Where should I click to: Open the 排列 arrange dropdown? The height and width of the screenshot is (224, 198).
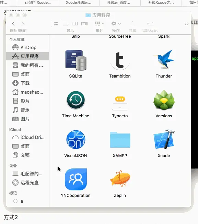[x=100, y=24]
